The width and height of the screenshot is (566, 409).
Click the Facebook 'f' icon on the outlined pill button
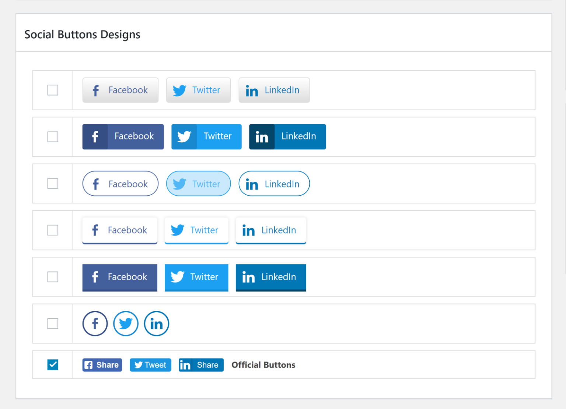(x=96, y=184)
